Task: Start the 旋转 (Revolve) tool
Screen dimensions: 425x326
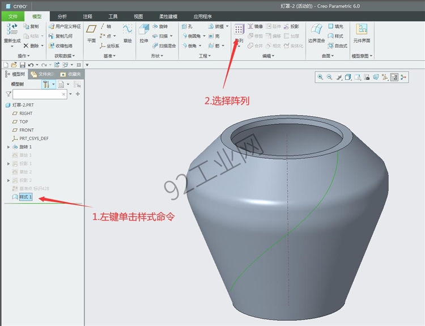Action: tap(160, 26)
